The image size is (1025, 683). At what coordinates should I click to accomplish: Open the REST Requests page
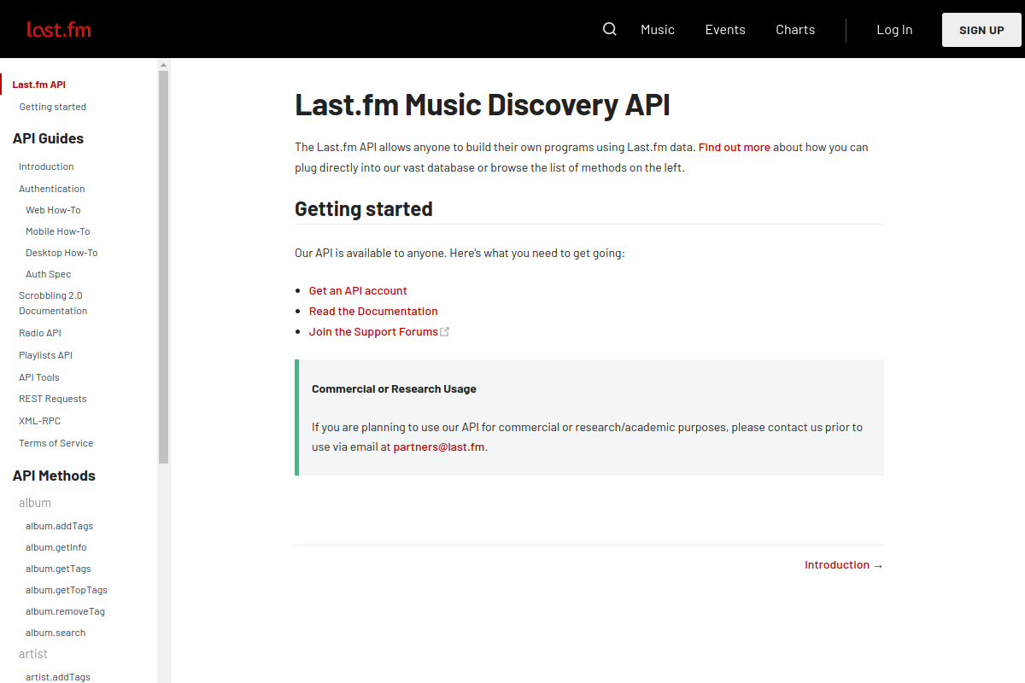(53, 399)
